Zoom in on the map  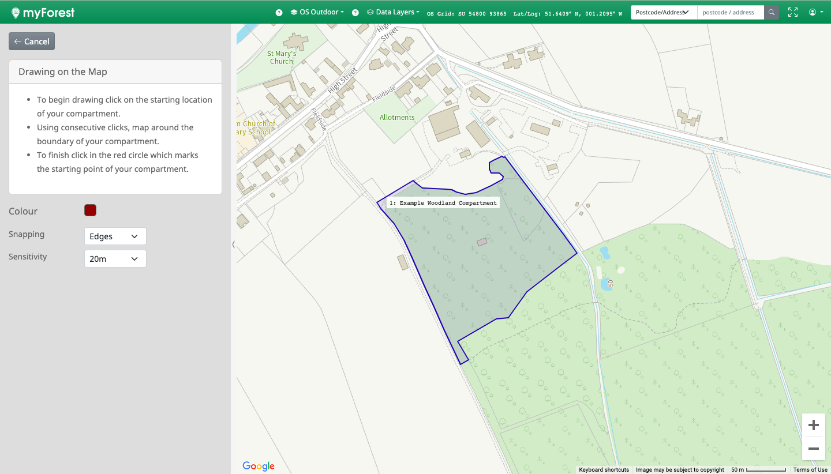pyautogui.click(x=814, y=426)
